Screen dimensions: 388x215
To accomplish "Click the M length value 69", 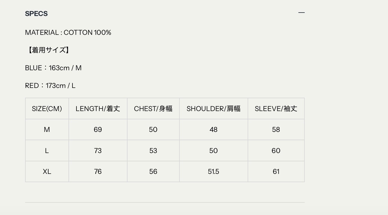I will point(98,130).
